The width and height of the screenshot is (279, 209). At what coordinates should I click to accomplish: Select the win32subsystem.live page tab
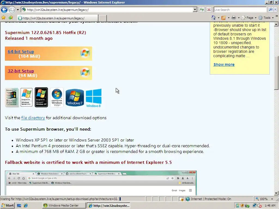(58, 18)
